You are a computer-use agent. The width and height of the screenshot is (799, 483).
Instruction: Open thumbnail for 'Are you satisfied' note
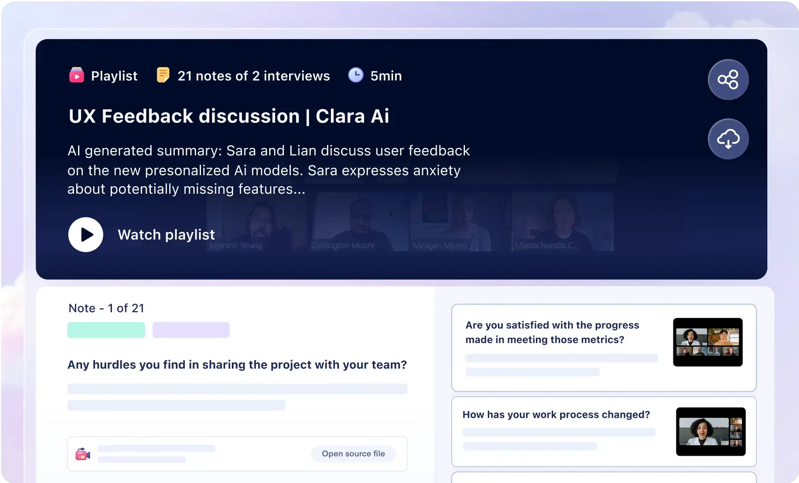click(x=708, y=342)
